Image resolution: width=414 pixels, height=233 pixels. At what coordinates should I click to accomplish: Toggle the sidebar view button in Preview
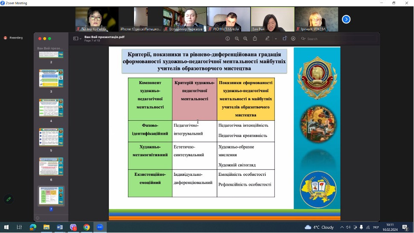coord(76,38)
